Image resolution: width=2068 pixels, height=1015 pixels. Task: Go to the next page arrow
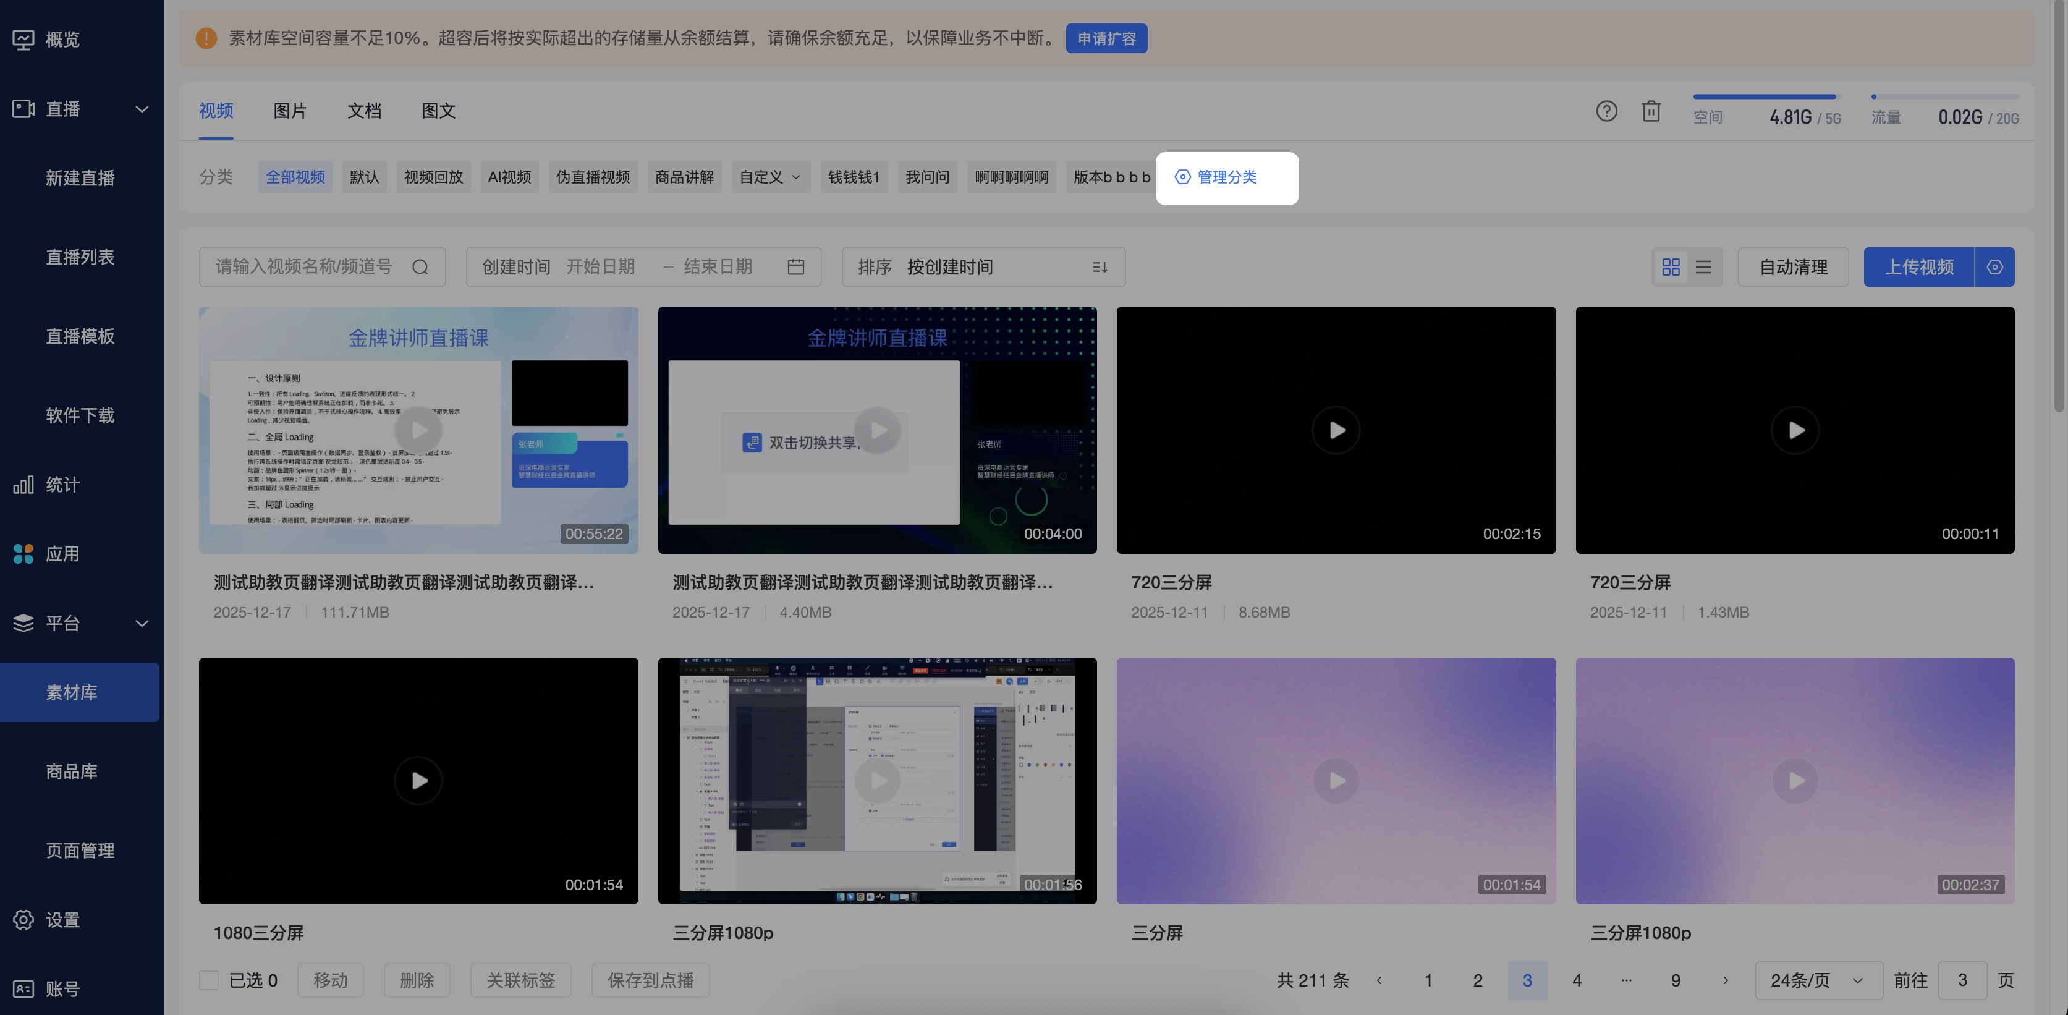click(x=1725, y=980)
